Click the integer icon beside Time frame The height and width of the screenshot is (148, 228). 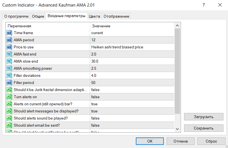point(9,33)
